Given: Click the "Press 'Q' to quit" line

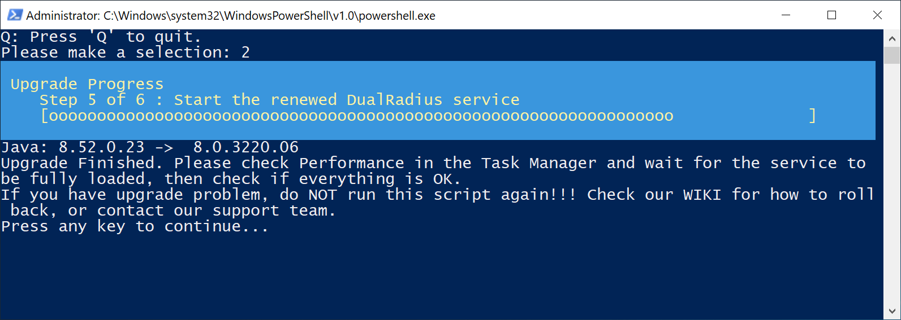Looking at the screenshot, I should (x=101, y=37).
